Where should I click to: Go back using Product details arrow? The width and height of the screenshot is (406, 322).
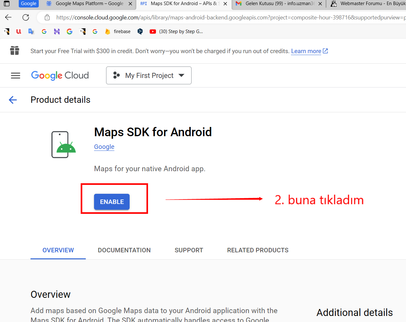13,100
